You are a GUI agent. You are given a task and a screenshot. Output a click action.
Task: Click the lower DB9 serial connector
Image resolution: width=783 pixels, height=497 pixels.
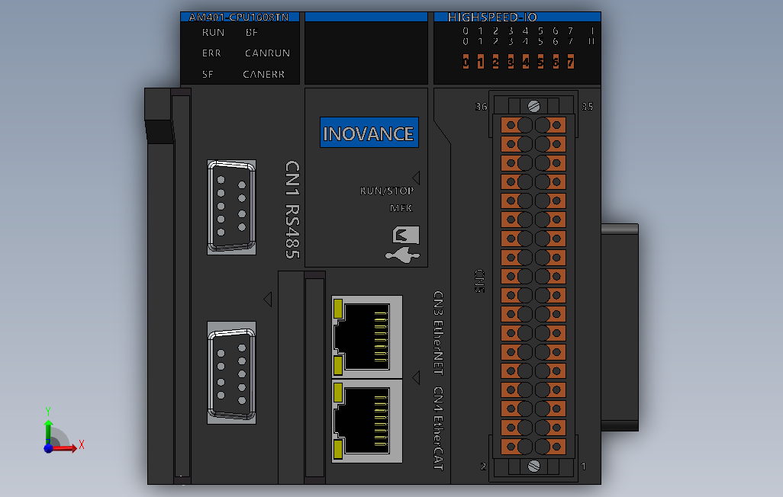pos(230,373)
